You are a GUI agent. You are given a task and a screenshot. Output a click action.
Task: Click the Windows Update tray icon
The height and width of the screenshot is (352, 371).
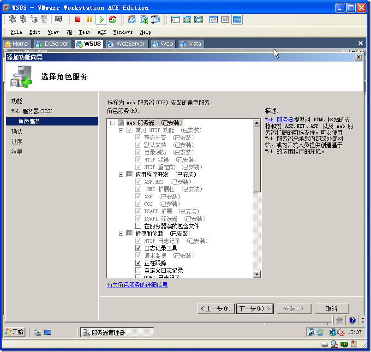320,332
